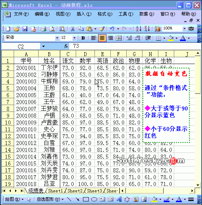Insert WordArt from drawing toolbar

(119, 199)
